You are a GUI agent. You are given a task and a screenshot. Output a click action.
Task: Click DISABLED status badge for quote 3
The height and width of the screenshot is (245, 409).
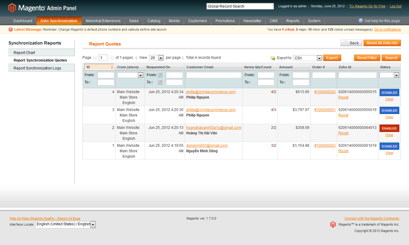(x=389, y=110)
